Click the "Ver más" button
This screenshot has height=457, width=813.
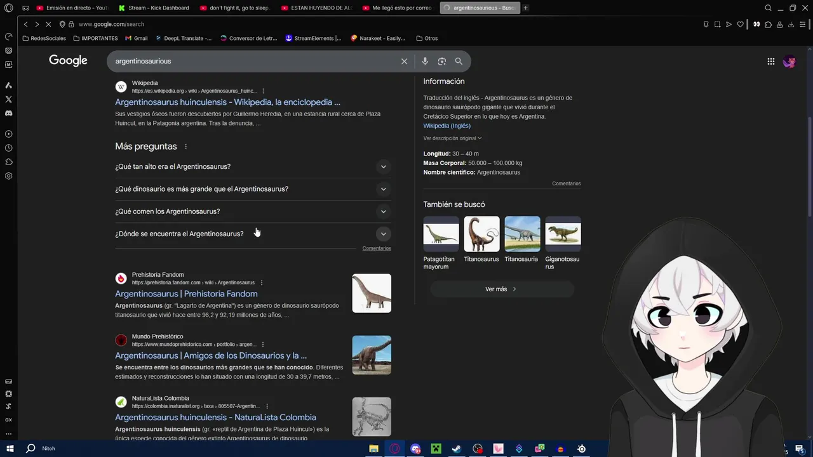(x=502, y=289)
